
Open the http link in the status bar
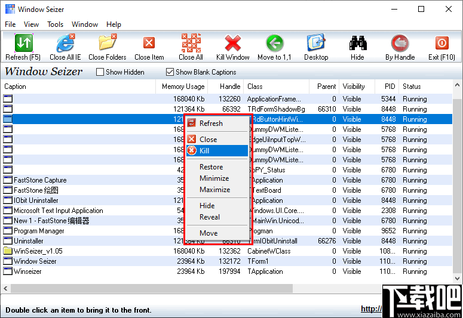coord(371,309)
